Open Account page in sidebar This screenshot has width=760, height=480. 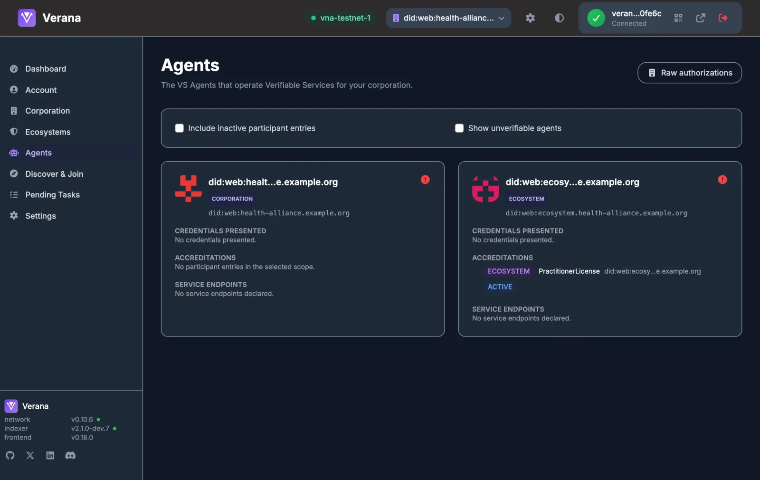click(x=41, y=90)
